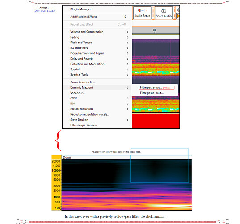The image size is (240, 224).
Task: Click the chevron next to Steve Daulton
Action: (127, 120)
